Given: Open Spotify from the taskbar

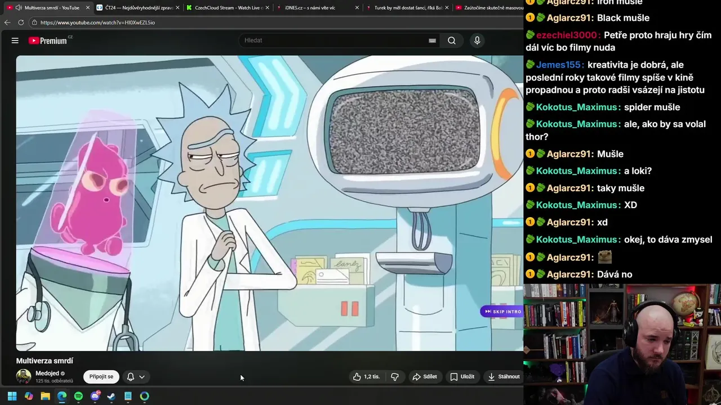Looking at the screenshot, I should (x=78, y=396).
